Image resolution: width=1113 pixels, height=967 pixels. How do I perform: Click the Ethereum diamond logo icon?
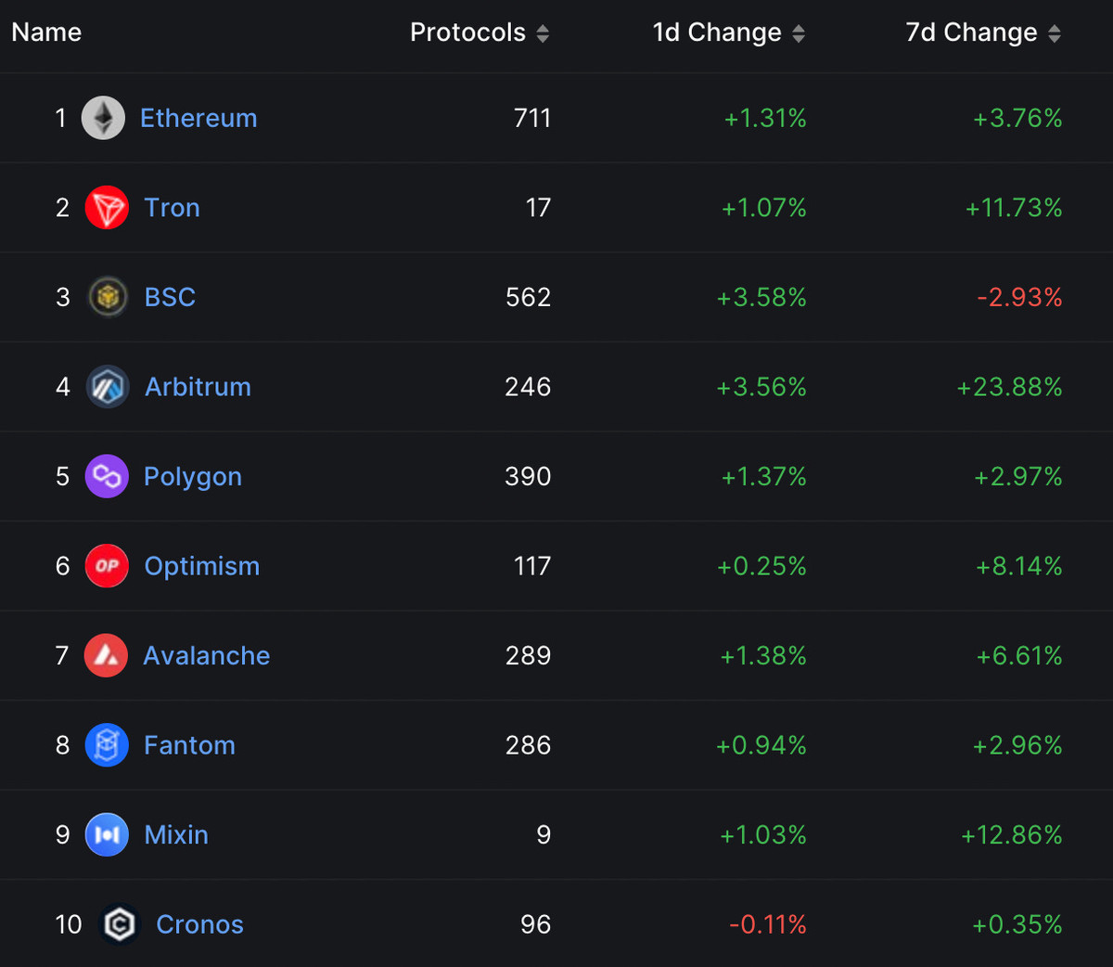(x=103, y=119)
